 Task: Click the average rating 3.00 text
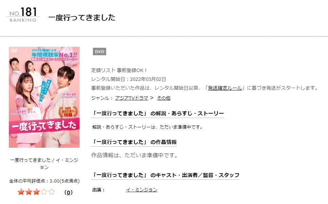pyautogui.click(x=44, y=181)
